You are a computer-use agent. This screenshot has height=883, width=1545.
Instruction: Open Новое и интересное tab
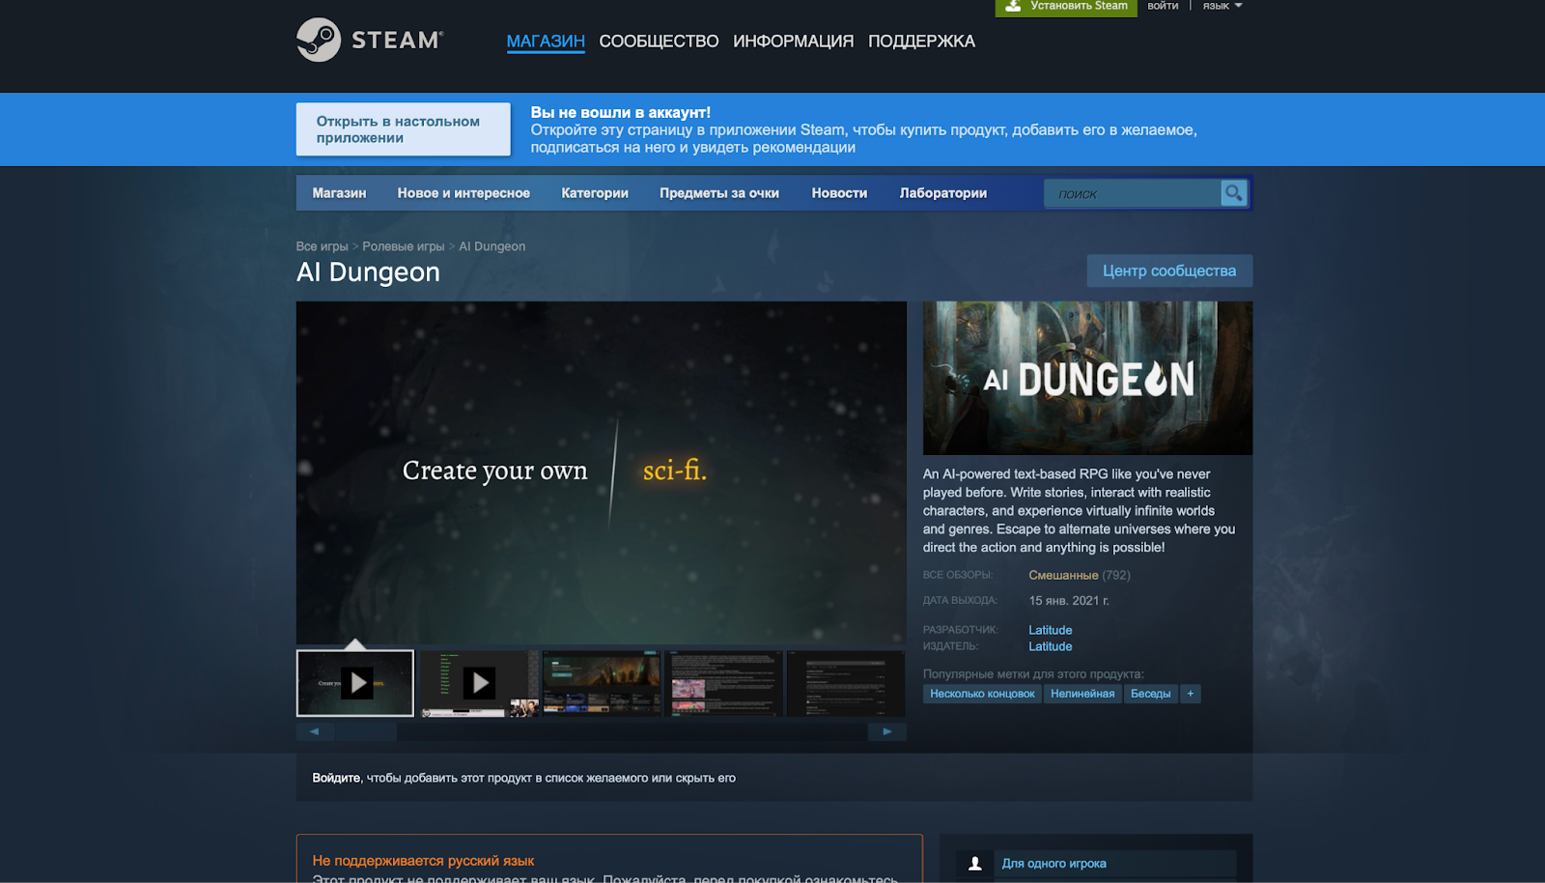(463, 193)
